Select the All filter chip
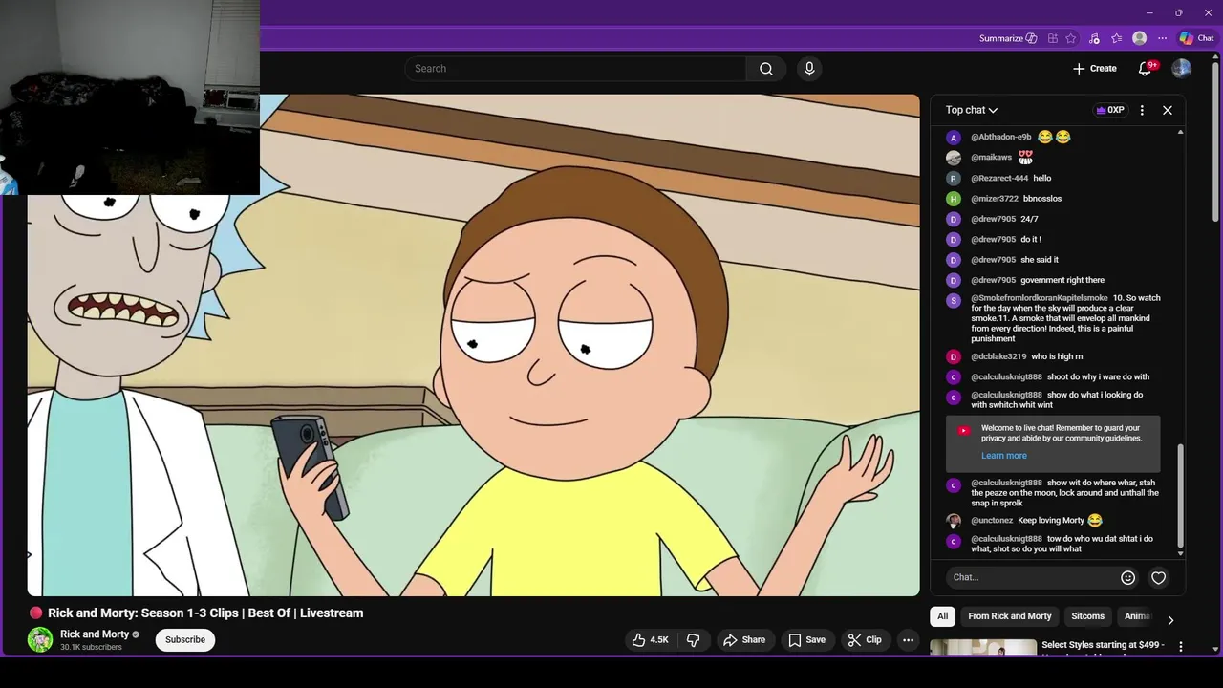 [942, 616]
